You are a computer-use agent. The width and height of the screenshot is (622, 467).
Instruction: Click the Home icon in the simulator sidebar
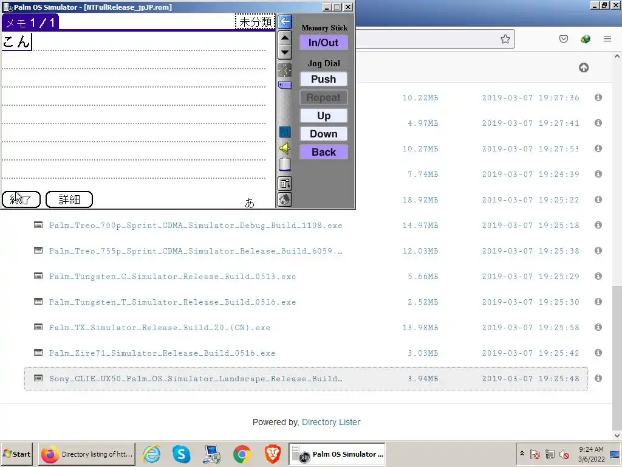point(285,199)
